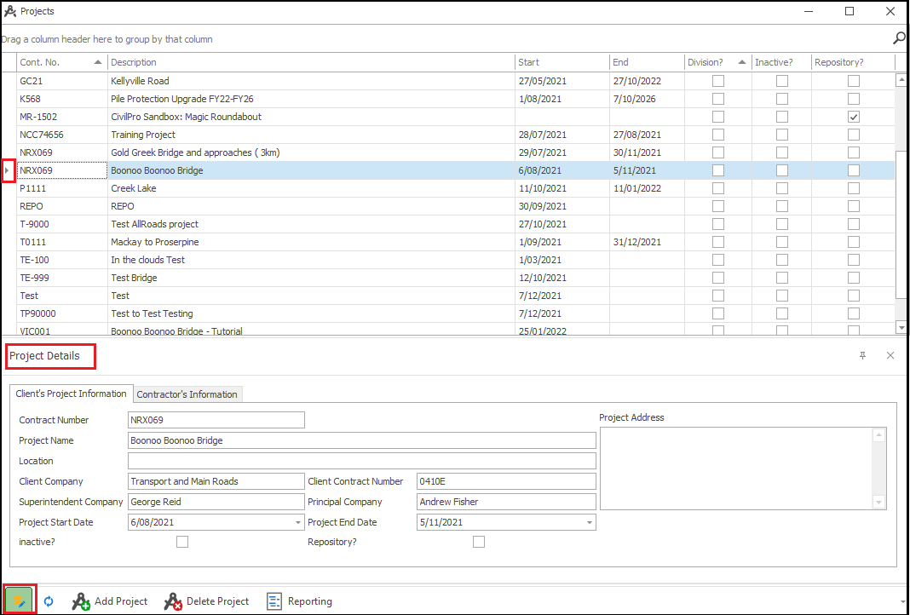Open the Project End Date dropdown
The height and width of the screenshot is (615, 910).
click(x=590, y=523)
